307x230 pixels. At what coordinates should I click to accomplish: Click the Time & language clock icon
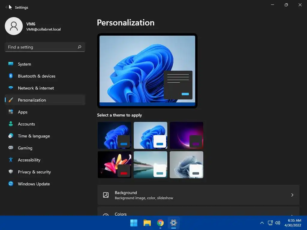point(11,136)
